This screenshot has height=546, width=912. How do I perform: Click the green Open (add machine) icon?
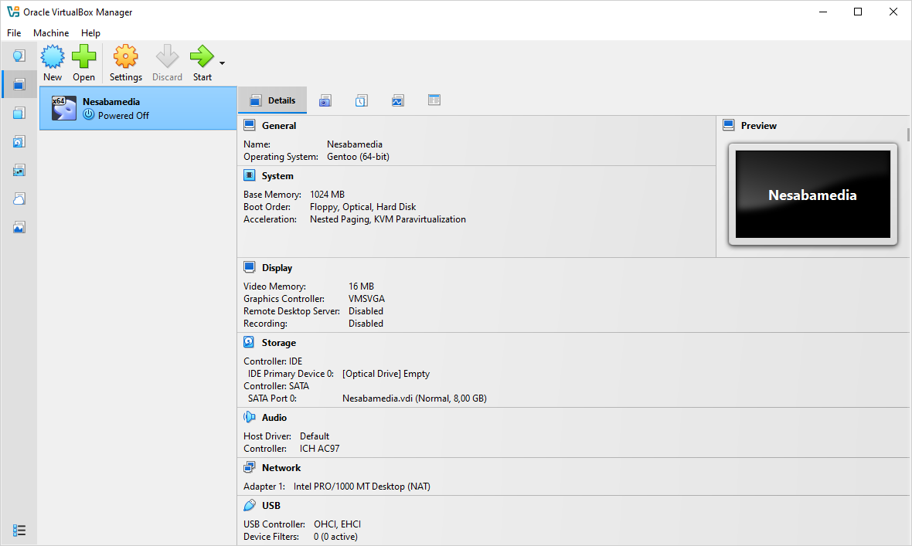[x=83, y=63]
